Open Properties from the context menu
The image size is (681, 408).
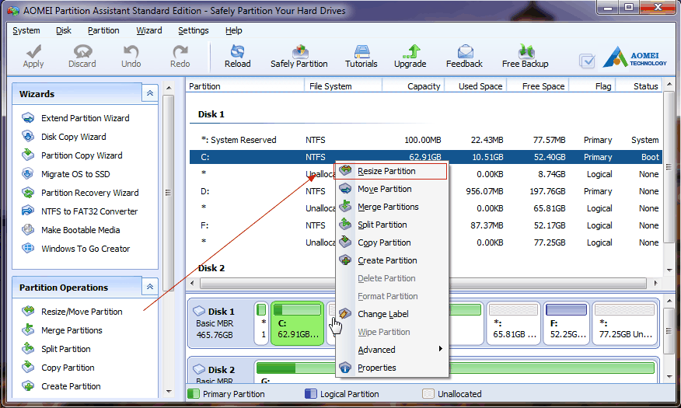click(393, 368)
